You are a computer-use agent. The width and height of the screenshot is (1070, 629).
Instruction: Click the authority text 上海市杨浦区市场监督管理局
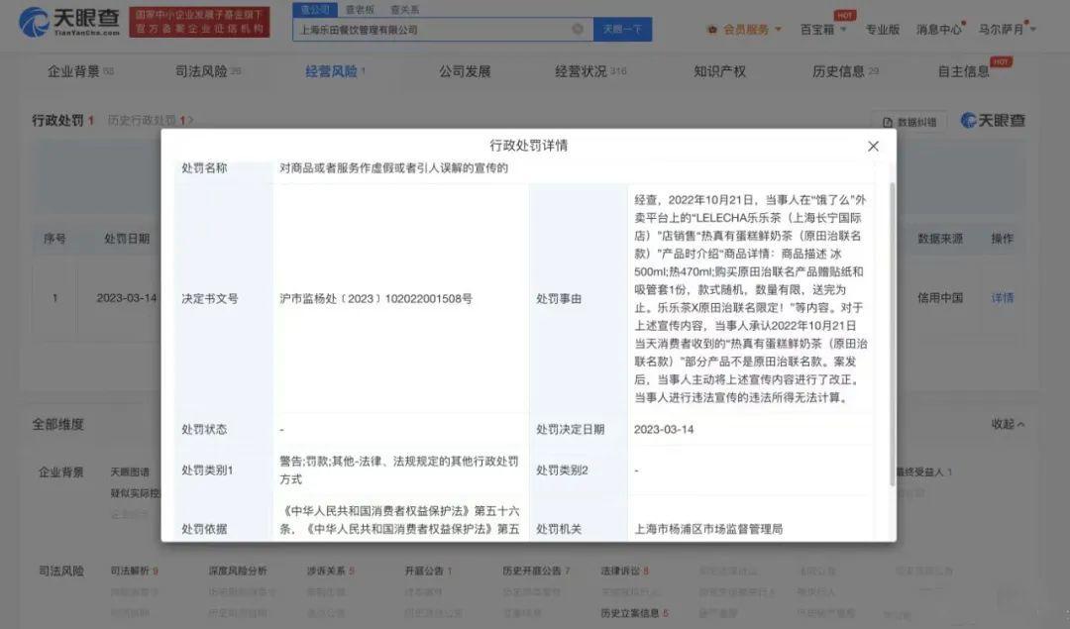[708, 529]
